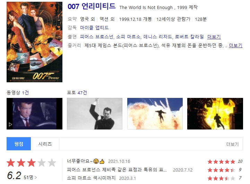The image size is (250, 184).
Task: Open the 51명 rating participants arrow
Action: (30, 177)
